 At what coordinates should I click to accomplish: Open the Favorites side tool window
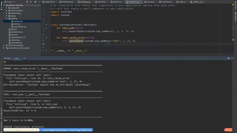coord(1,127)
